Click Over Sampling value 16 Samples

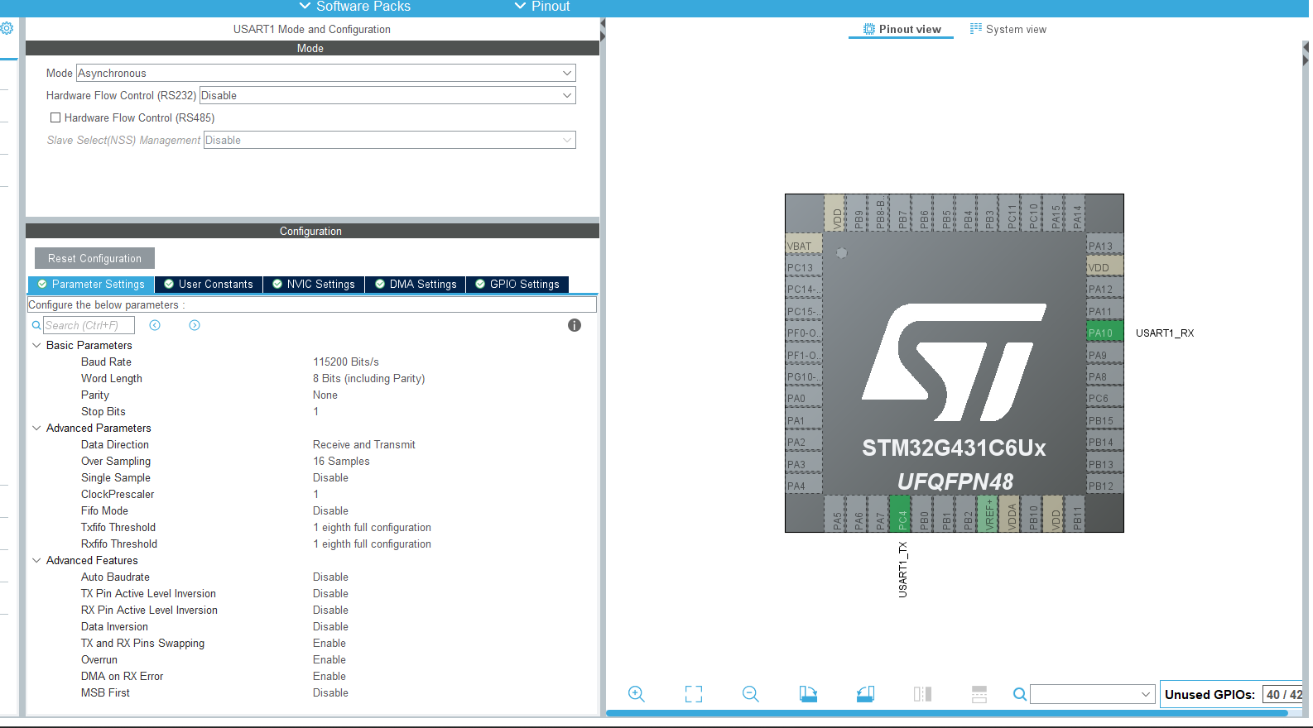341,461
